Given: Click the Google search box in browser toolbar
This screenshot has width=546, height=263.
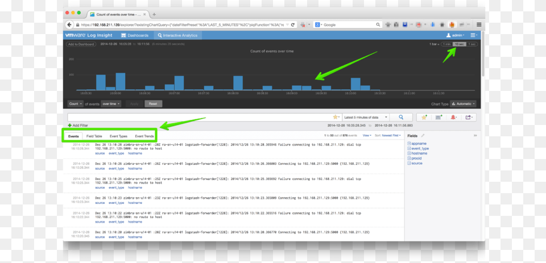Looking at the screenshot, I should pos(349,24).
